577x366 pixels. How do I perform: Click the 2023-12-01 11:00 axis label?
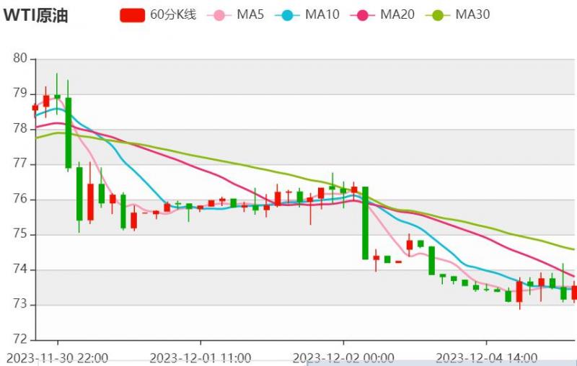click(x=201, y=358)
